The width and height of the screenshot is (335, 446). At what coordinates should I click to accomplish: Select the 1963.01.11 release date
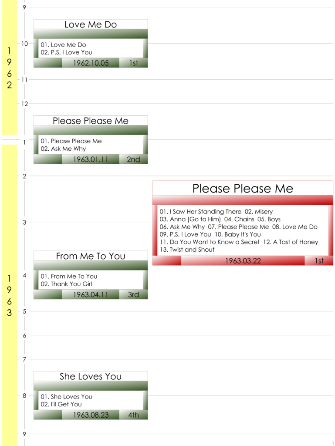coord(91,159)
